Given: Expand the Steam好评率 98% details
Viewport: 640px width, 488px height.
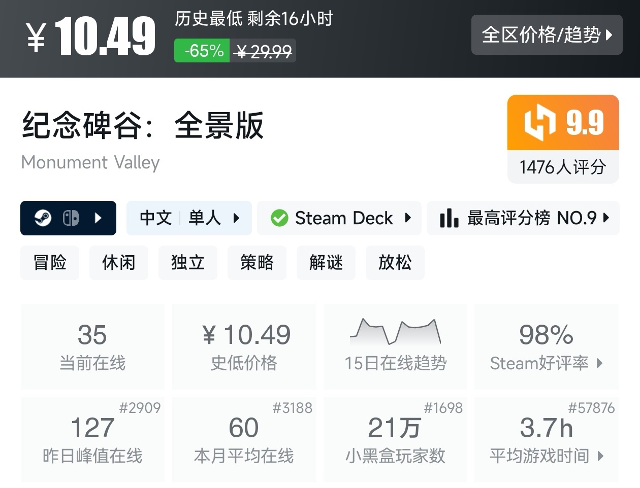Looking at the screenshot, I should (x=547, y=347).
